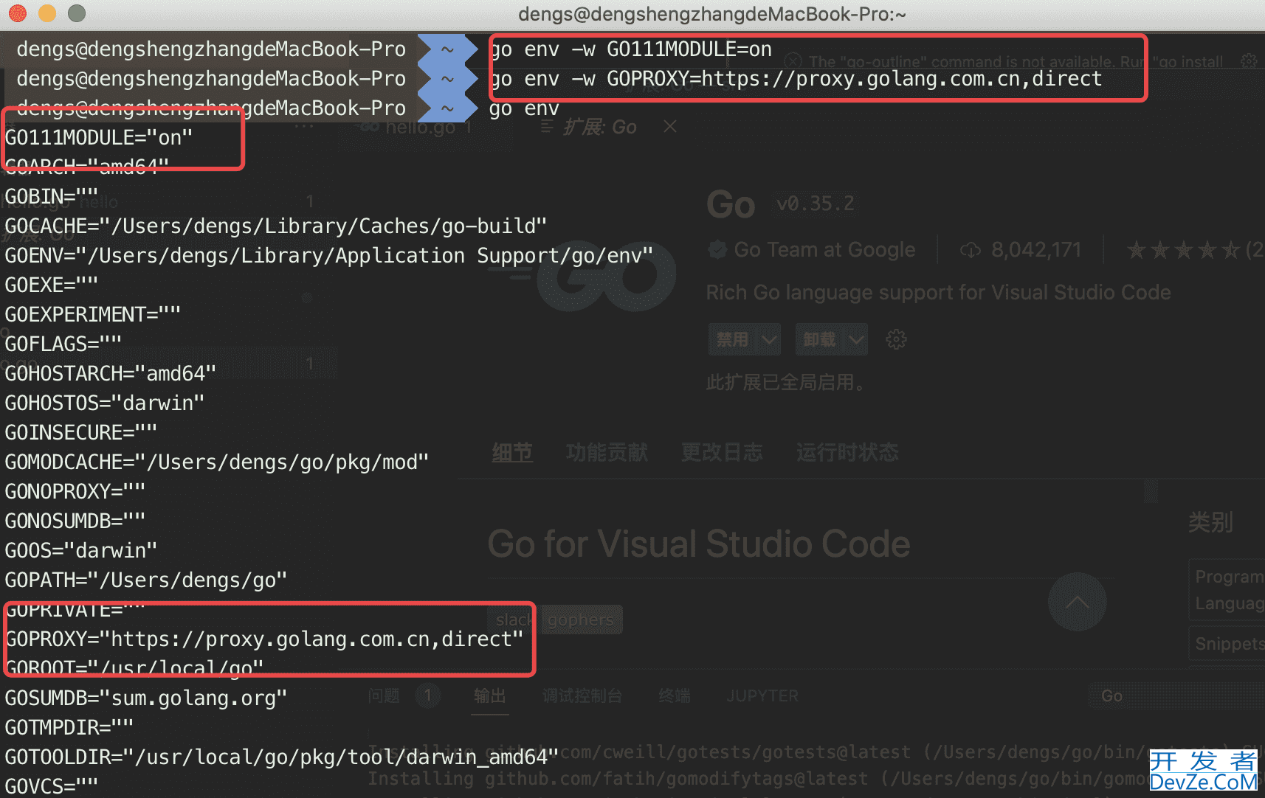Click the GOSUMDB="sum.golang.org" output line
The image size is (1265, 798).
click(x=146, y=698)
